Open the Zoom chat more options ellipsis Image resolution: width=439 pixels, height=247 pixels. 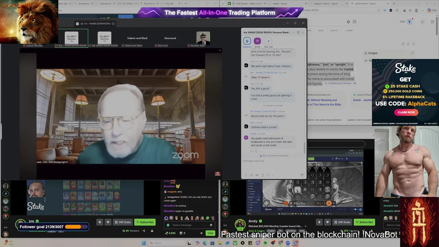[294, 32]
